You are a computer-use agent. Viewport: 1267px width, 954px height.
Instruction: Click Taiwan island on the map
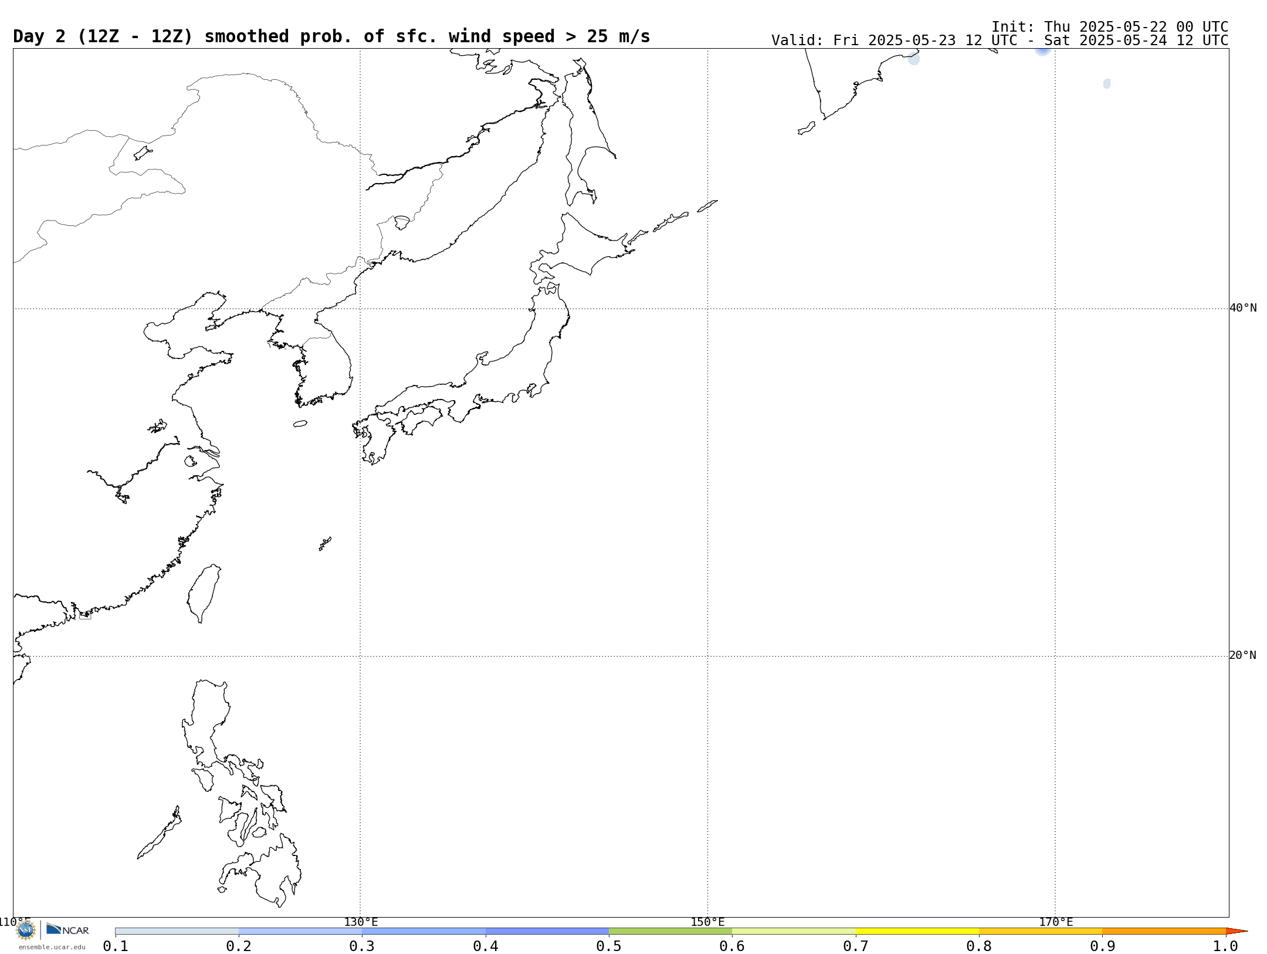tap(204, 593)
